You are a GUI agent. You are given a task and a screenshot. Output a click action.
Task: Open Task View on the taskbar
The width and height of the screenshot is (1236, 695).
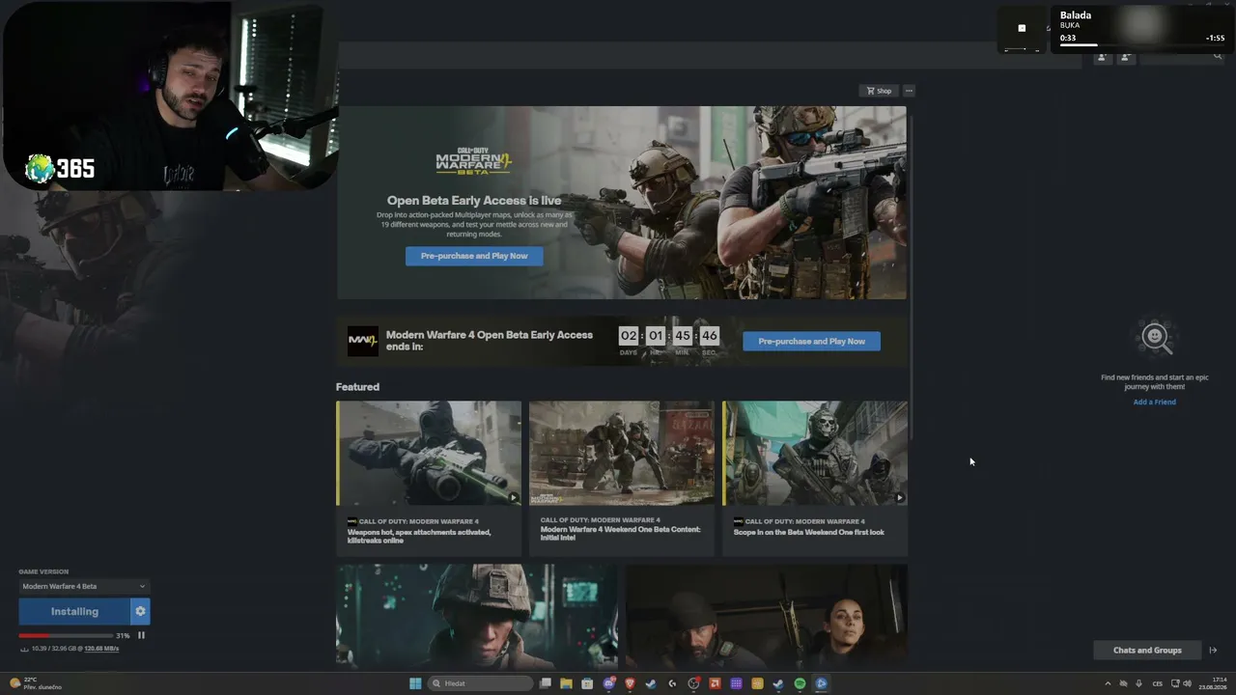[546, 683]
